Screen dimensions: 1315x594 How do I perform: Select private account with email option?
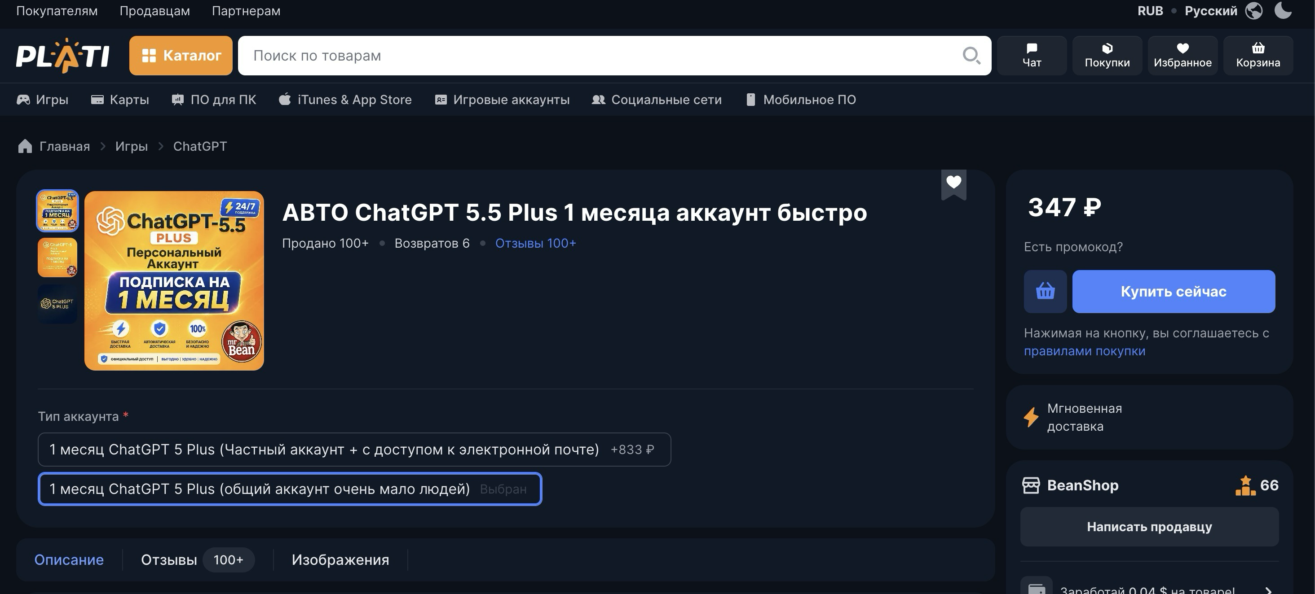click(x=354, y=449)
